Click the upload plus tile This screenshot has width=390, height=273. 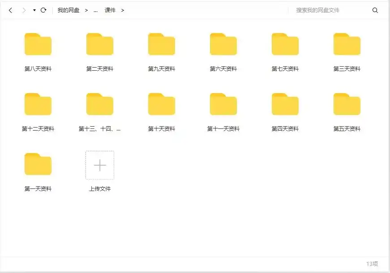coord(99,165)
